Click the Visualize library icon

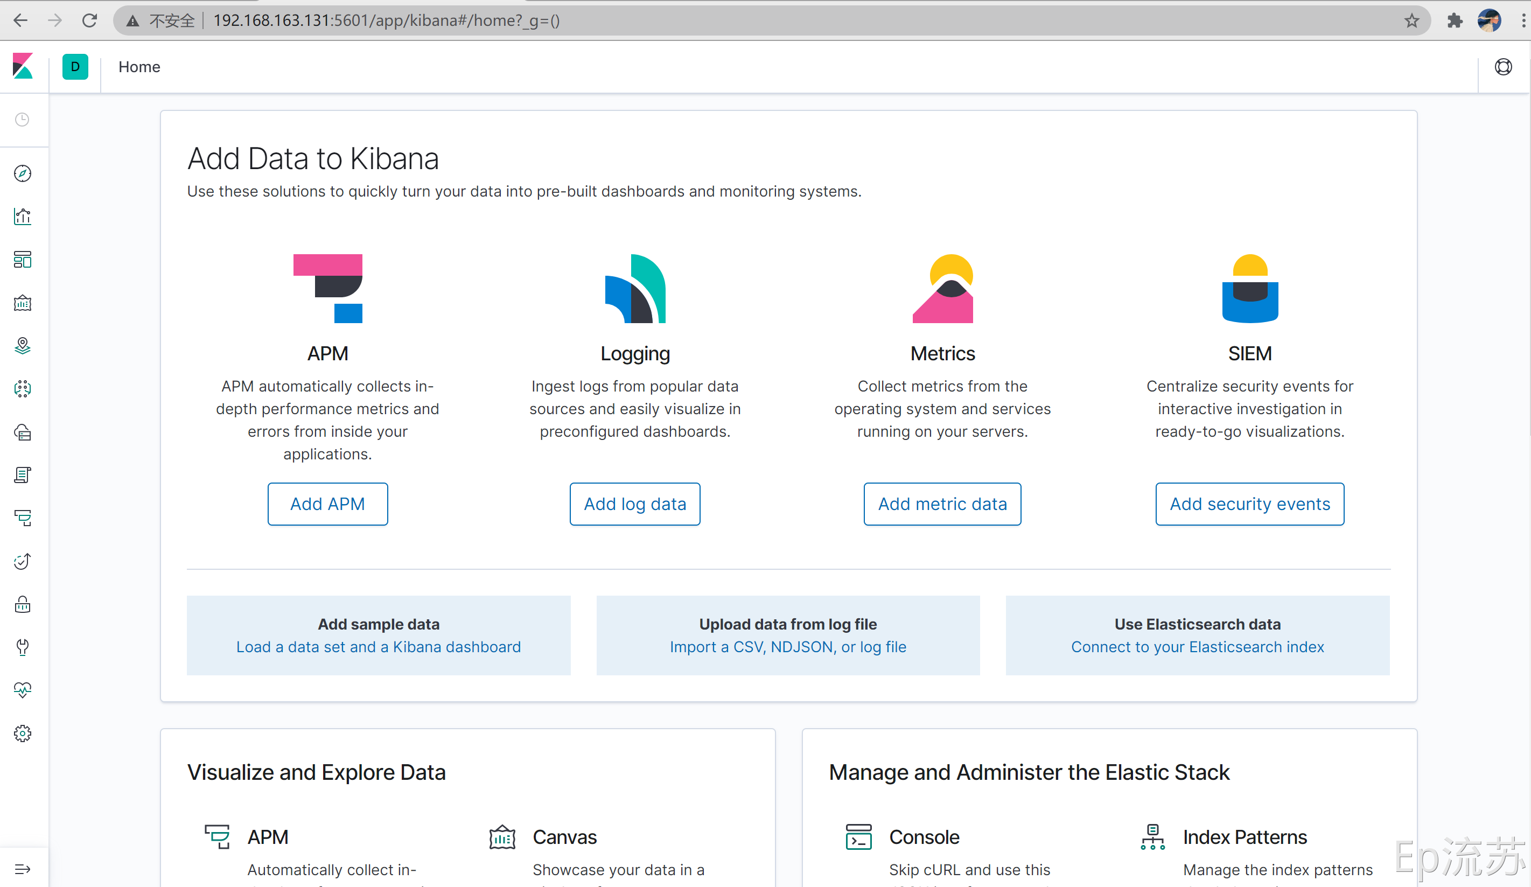[x=24, y=216]
